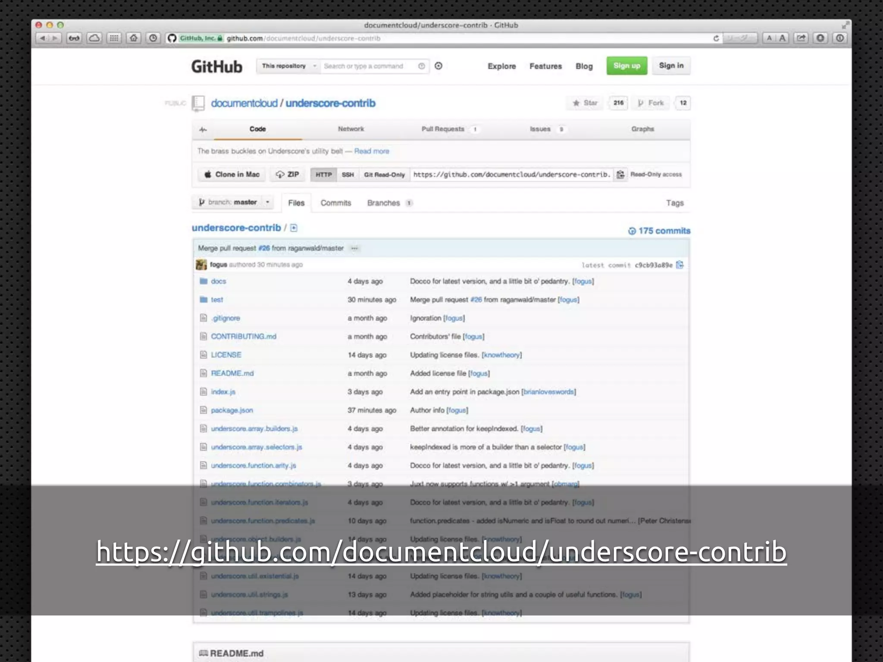Click the clone URL text field
Screen dimensions: 883x662
511,175
